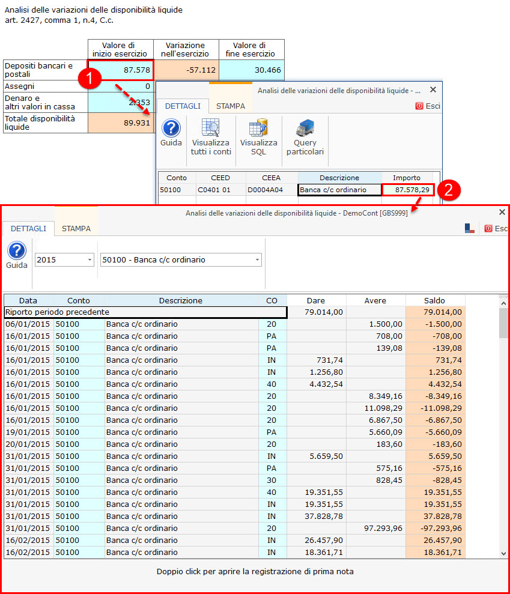Image resolution: width=510 pixels, height=594 pixels.
Task: Close the lower DemoCont analysis window
Action: [x=502, y=212]
